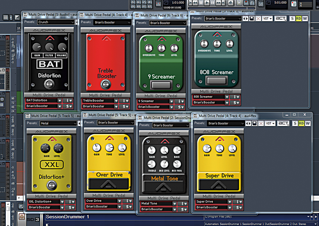Image resolution: width=319 pixels, height=226 pixels.
Task: Stop playback using the transport Stop button
Action: [201, 3]
